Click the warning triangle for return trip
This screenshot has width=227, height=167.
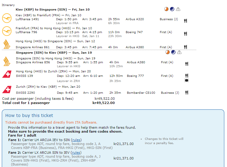click(x=179, y=52)
